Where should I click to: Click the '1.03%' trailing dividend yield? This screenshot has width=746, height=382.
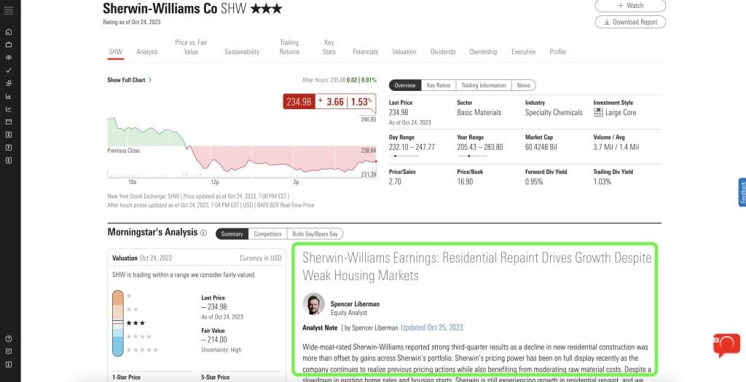click(x=602, y=181)
